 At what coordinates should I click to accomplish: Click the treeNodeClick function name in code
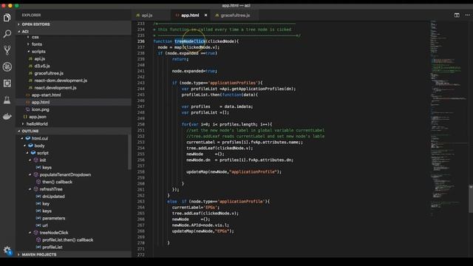click(x=190, y=41)
